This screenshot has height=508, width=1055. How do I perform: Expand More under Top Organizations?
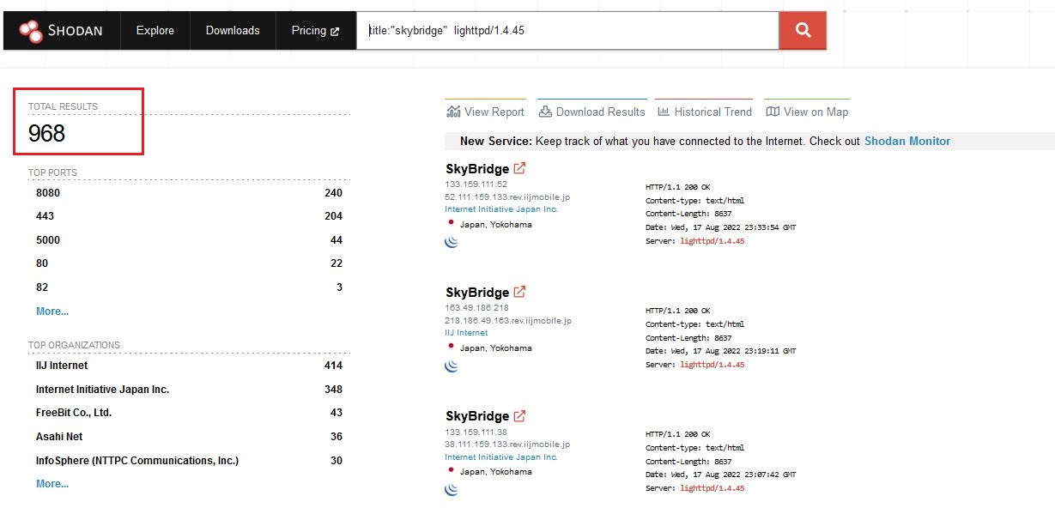click(52, 484)
